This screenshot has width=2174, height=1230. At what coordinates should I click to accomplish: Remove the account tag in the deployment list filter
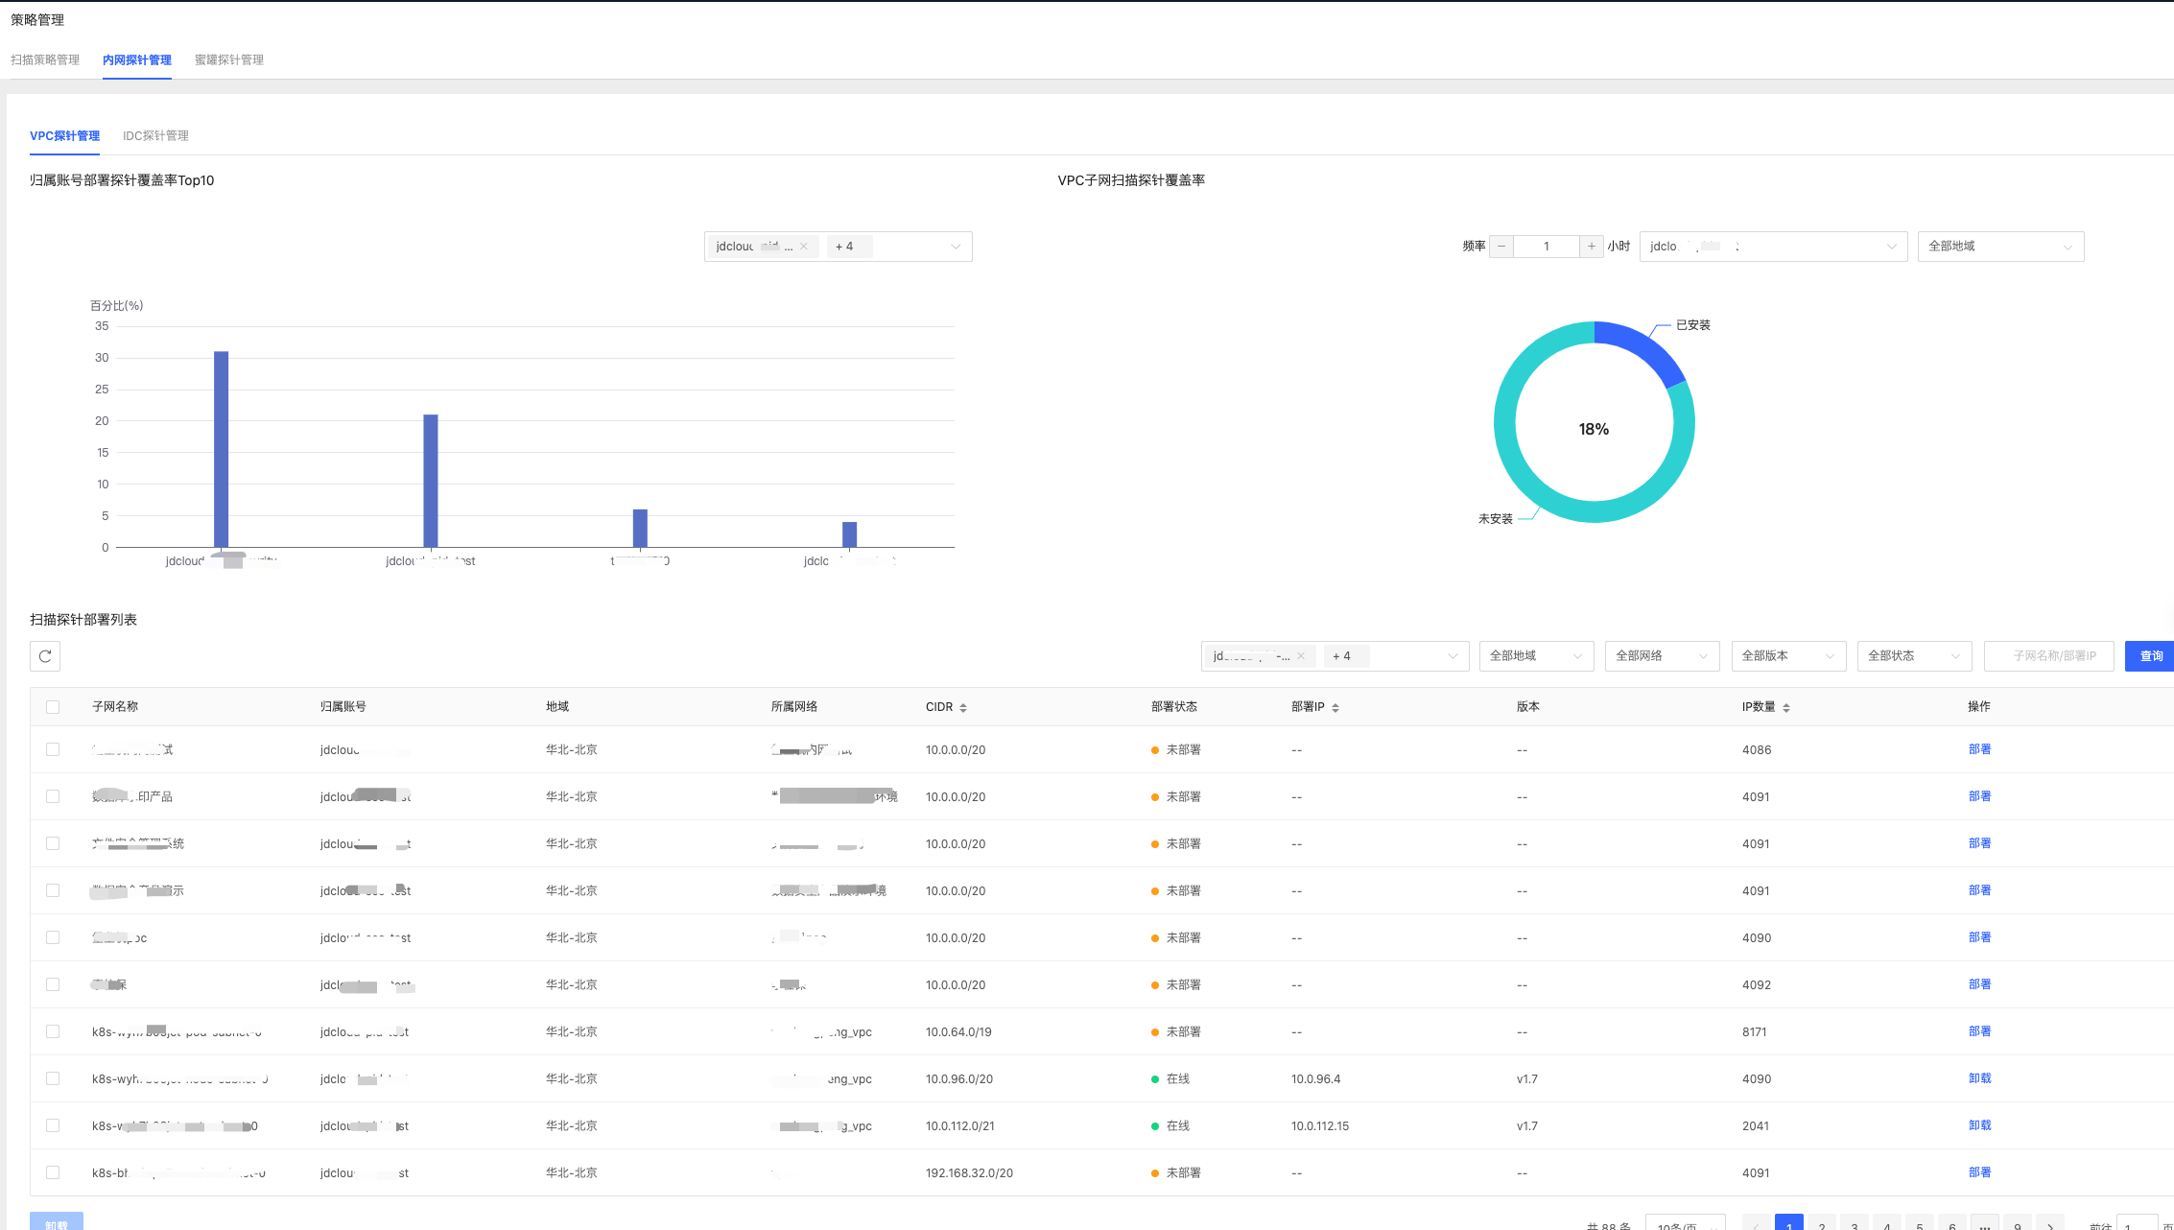[1301, 656]
